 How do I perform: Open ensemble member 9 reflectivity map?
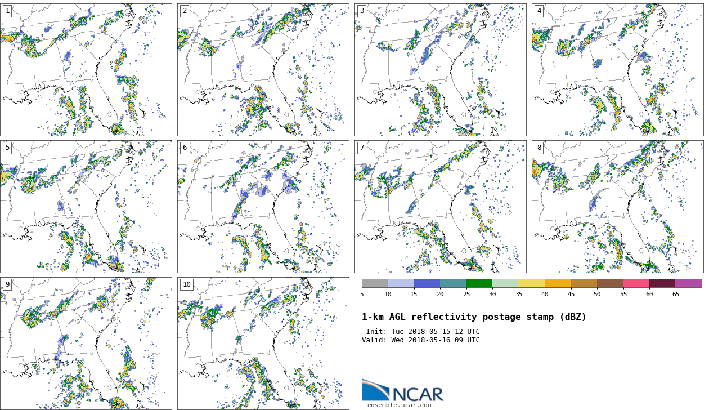86,343
